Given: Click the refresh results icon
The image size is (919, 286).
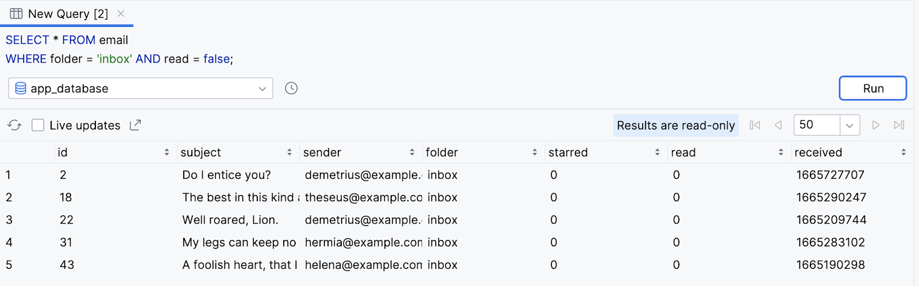Looking at the screenshot, I should pos(15,125).
